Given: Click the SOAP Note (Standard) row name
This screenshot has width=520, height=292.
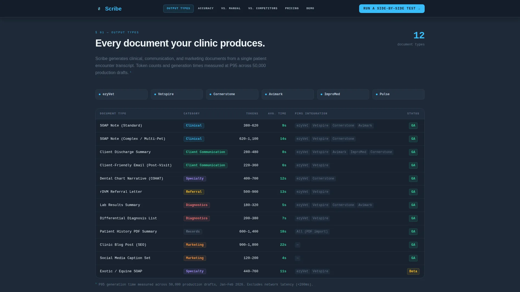Looking at the screenshot, I should click(x=121, y=126).
